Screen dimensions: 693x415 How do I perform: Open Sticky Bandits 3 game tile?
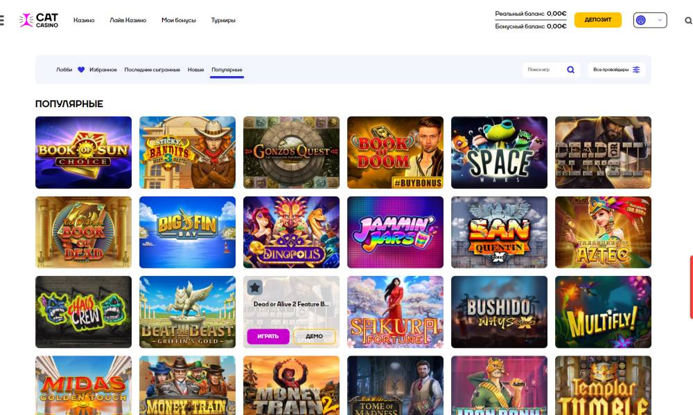[x=187, y=153]
